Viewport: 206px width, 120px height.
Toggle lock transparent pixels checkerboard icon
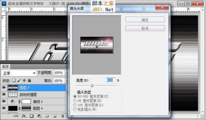pyautogui.click(x=14, y=80)
